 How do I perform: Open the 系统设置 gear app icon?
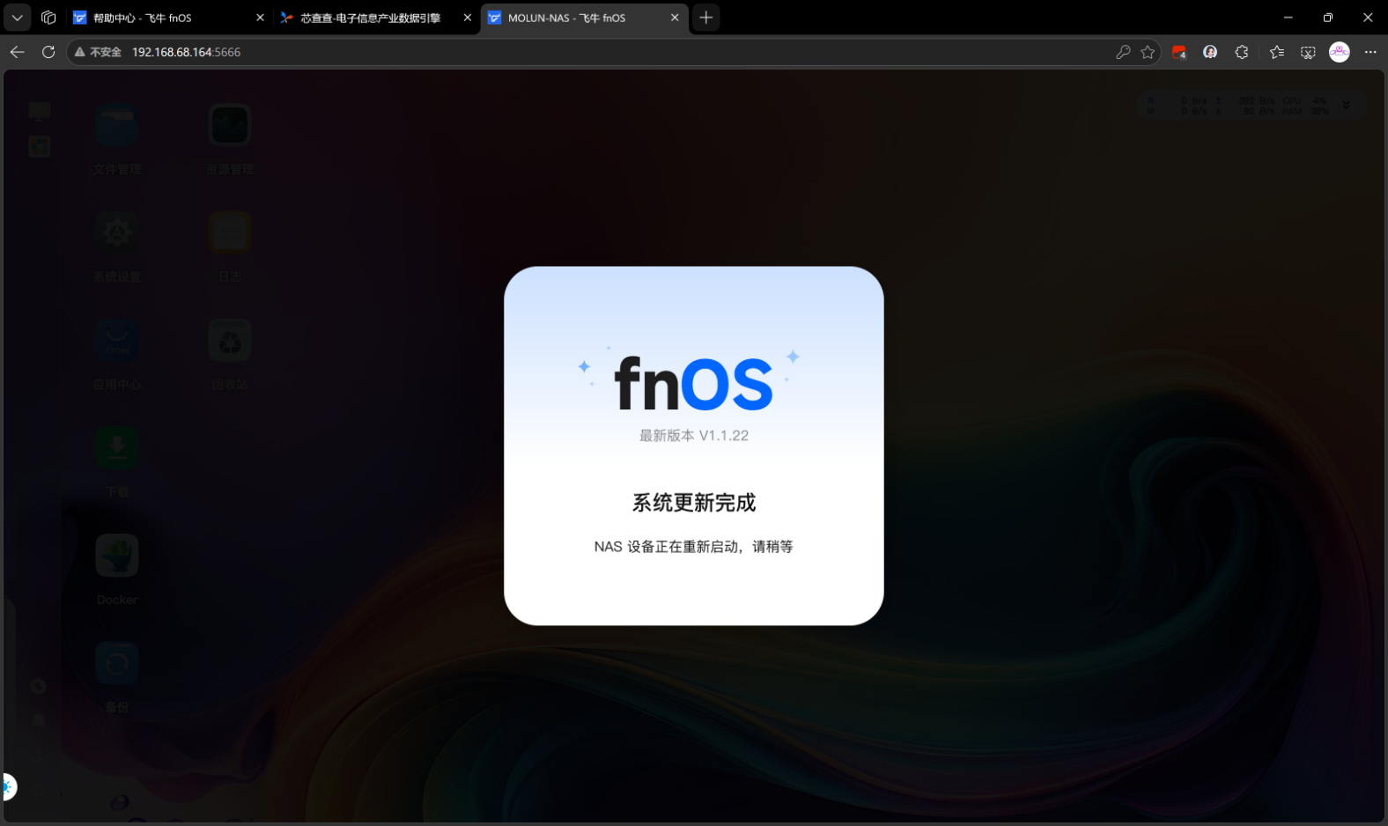[117, 233]
